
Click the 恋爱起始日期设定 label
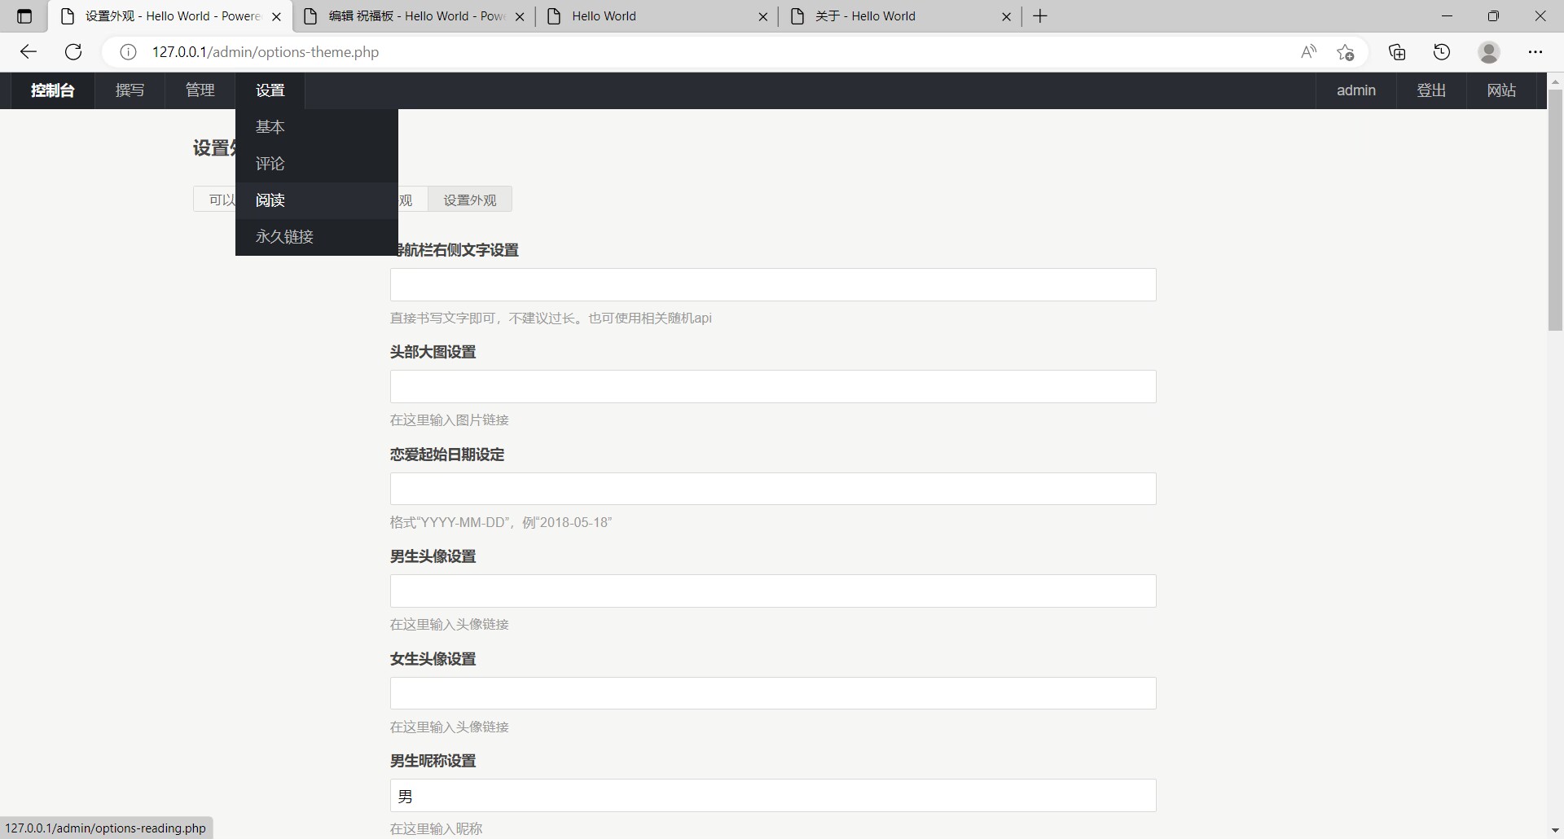click(x=447, y=455)
